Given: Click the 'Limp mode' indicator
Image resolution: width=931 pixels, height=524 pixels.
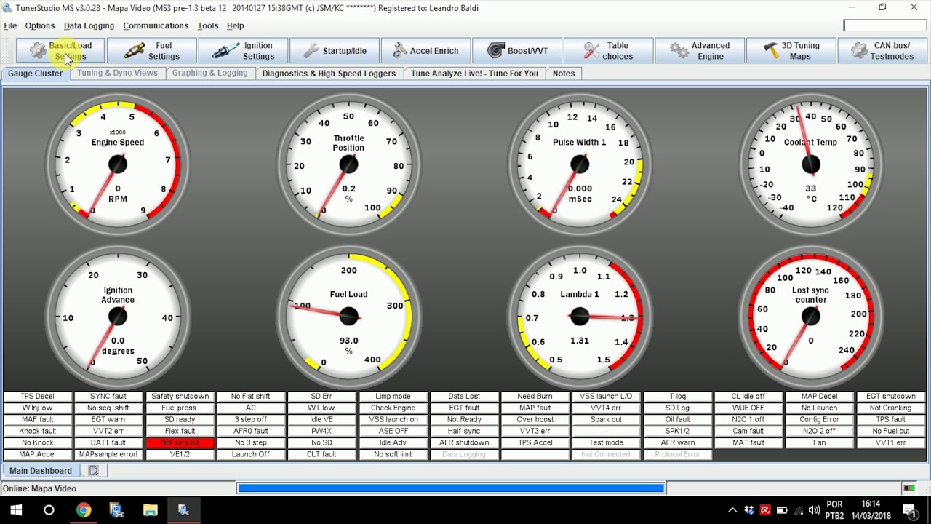Looking at the screenshot, I should (x=393, y=397).
